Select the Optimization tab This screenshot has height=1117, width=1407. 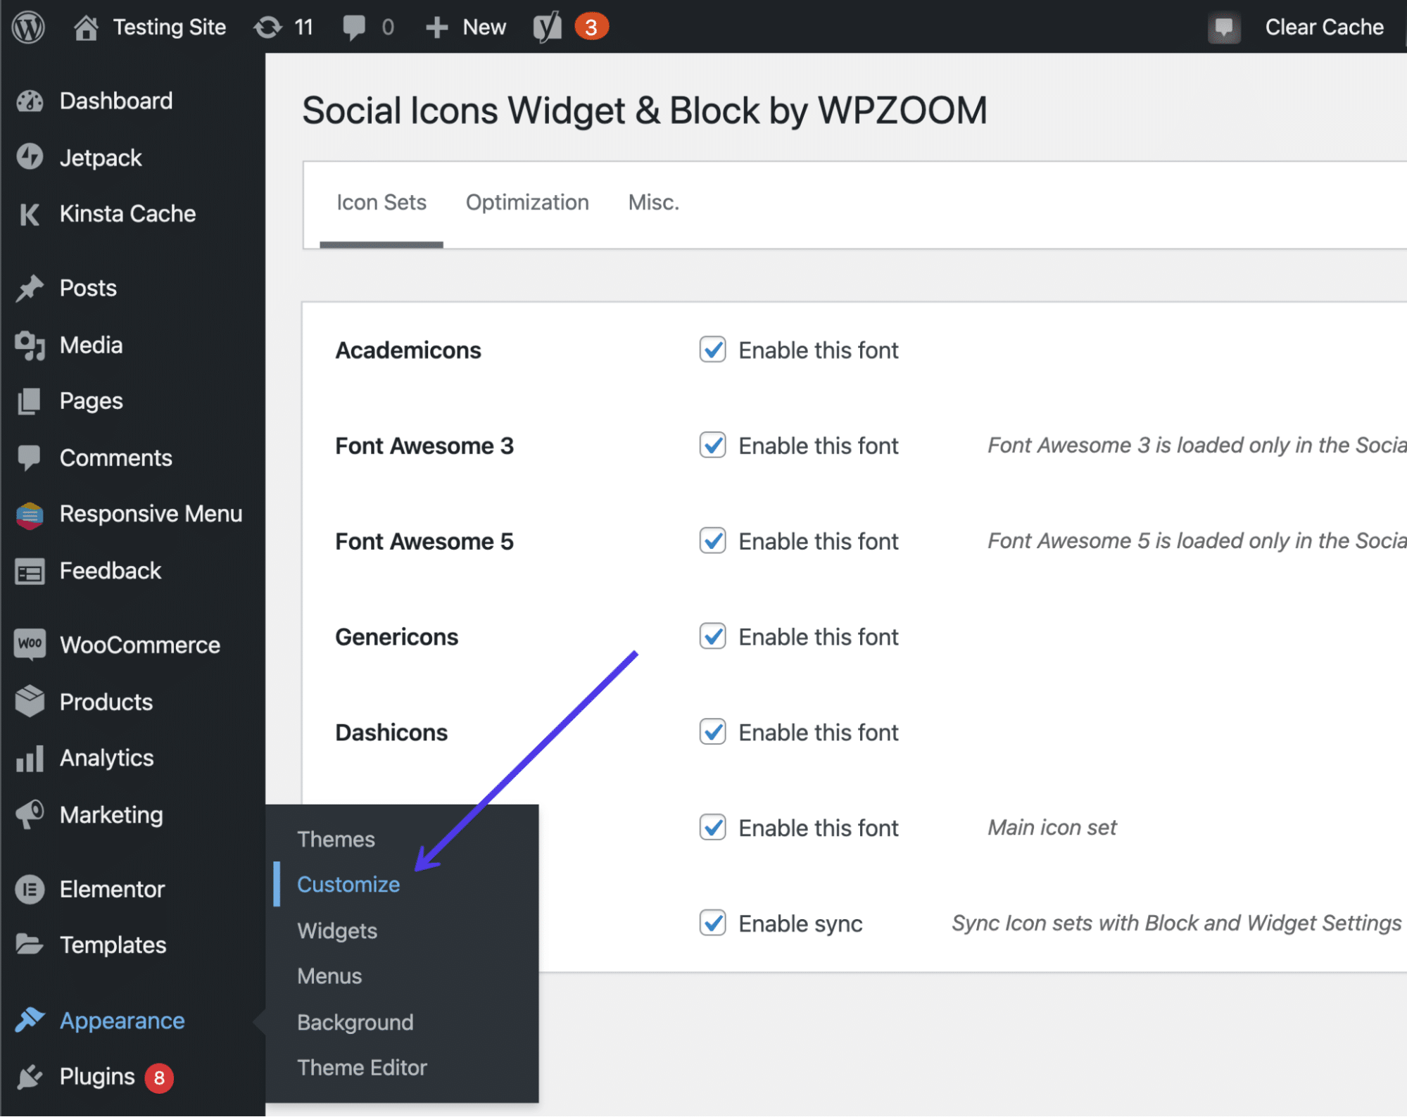point(528,202)
